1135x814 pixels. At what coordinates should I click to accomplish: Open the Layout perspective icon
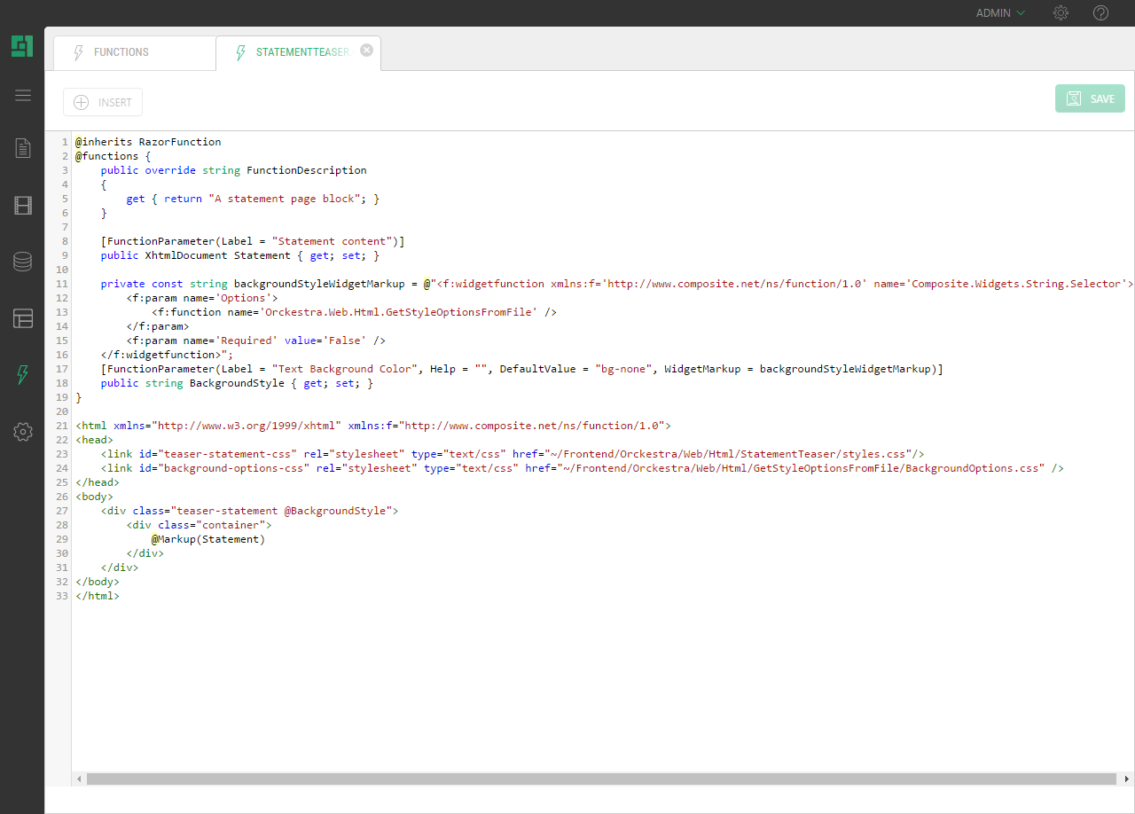click(23, 318)
